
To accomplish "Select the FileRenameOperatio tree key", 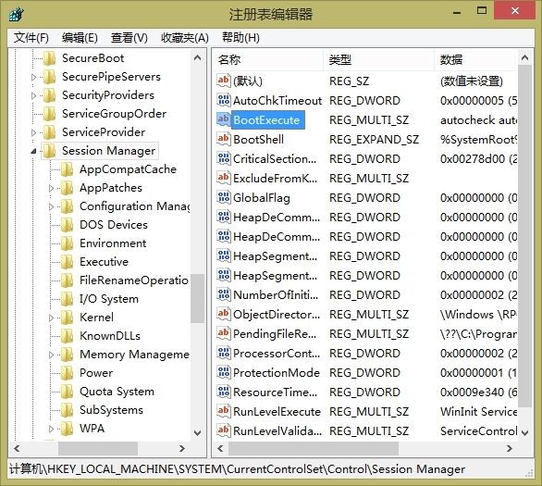I will pos(134,280).
